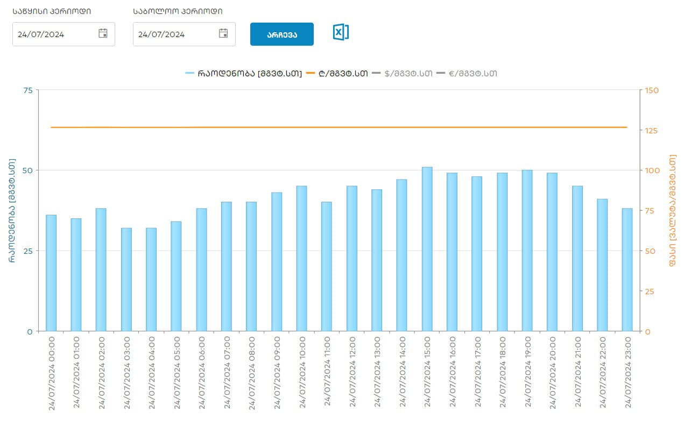This screenshot has width=698, height=426.
Task: Click the x-axis label 24/07/2024 00:00
Action: click(x=52, y=373)
